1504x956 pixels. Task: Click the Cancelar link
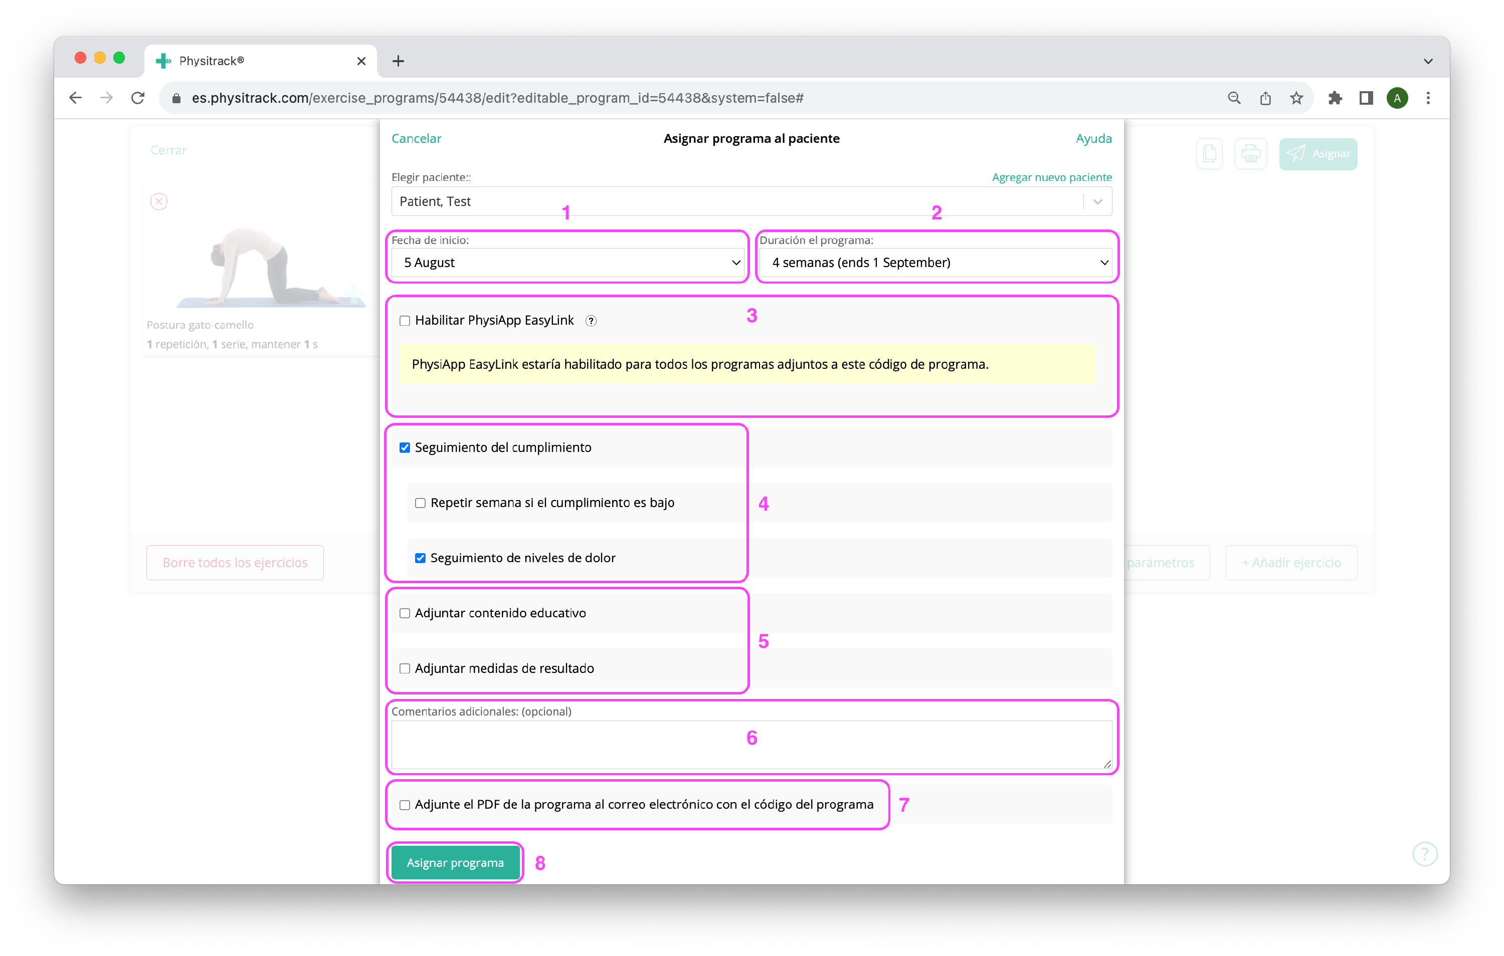point(416,139)
